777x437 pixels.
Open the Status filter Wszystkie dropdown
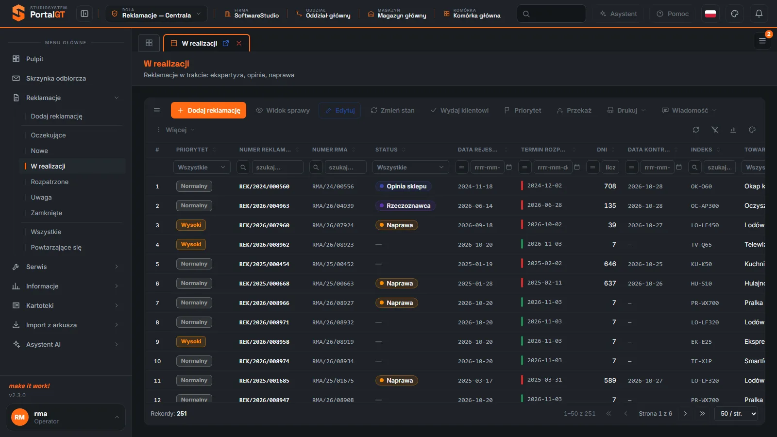click(411, 167)
